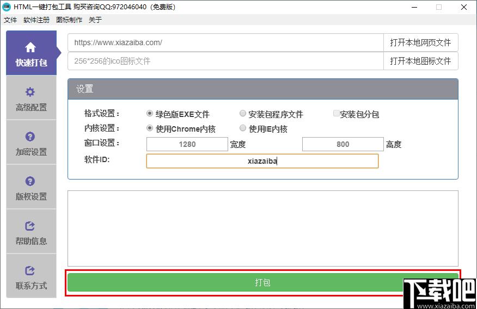Click the 高度 field showing 800
The width and height of the screenshot is (477, 309).
pos(343,144)
